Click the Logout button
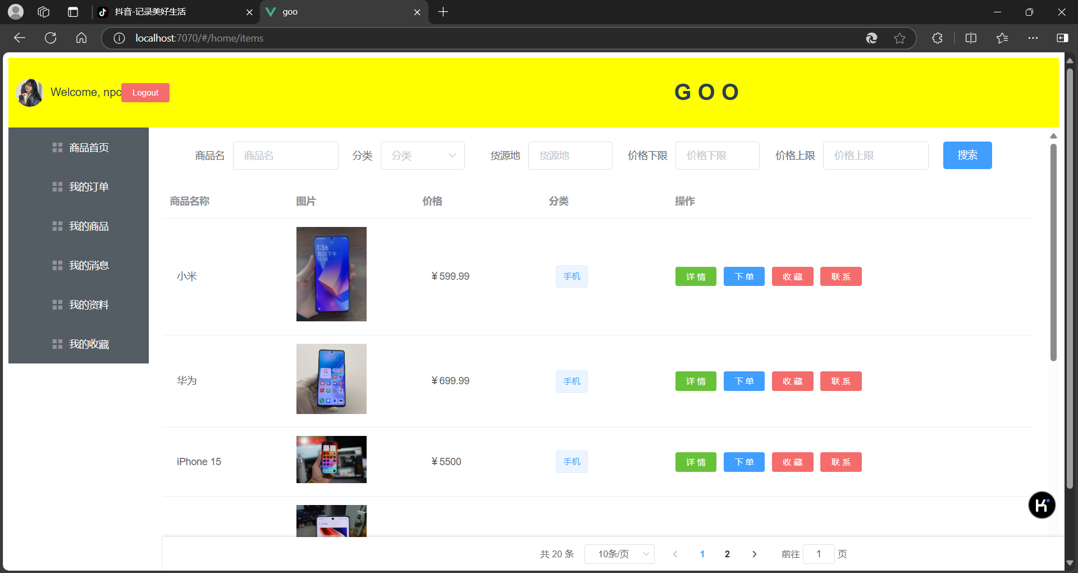Viewport: 1078px width, 573px height. (145, 93)
